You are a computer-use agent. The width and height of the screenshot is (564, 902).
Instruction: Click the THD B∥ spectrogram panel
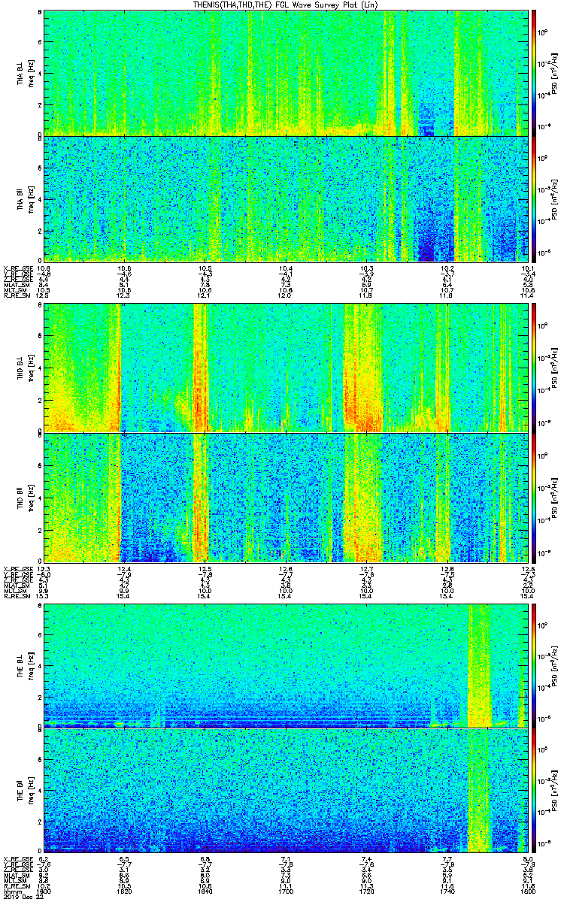(286, 497)
